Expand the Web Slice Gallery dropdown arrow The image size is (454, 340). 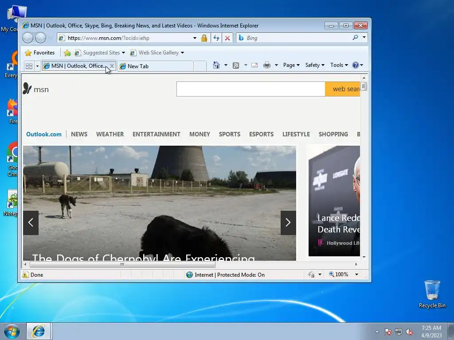pyautogui.click(x=182, y=53)
